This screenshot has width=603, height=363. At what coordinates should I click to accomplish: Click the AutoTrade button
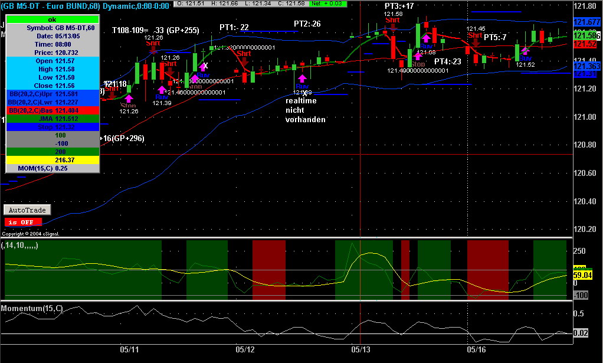coord(27,210)
